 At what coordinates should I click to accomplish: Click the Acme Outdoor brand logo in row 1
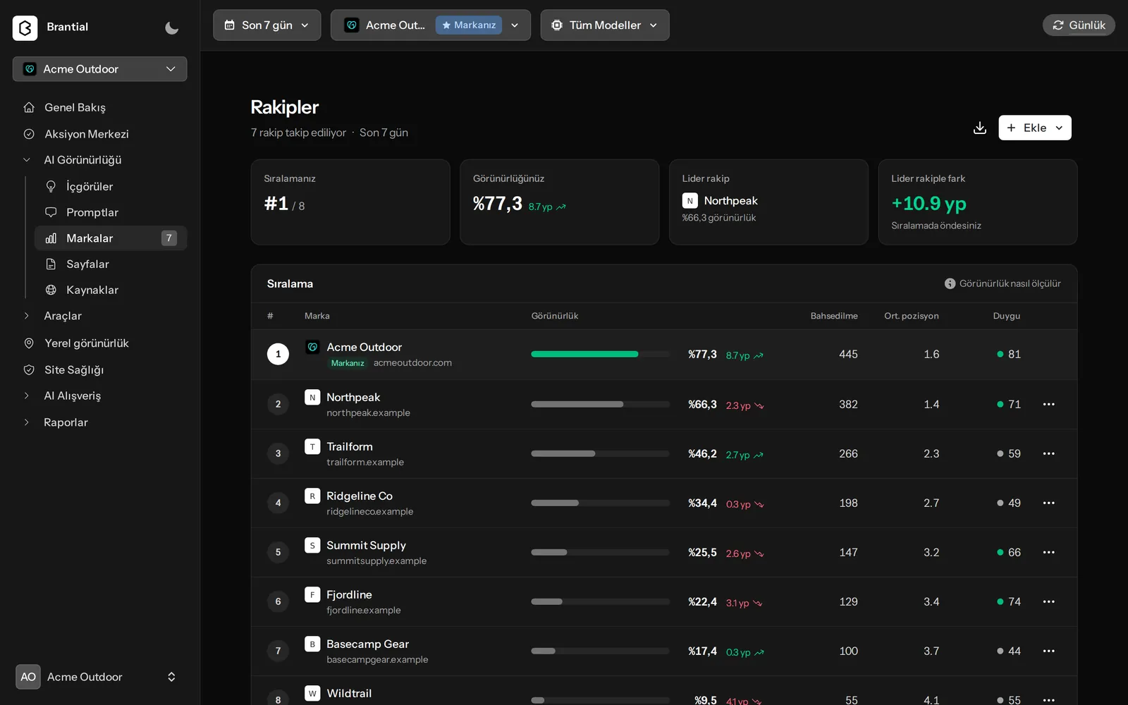(312, 347)
